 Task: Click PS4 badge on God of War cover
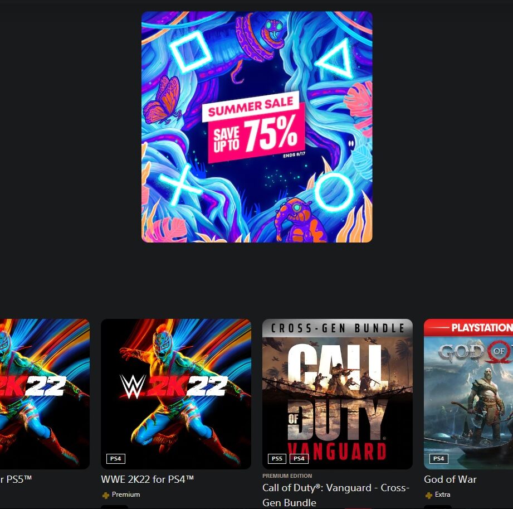(438, 459)
